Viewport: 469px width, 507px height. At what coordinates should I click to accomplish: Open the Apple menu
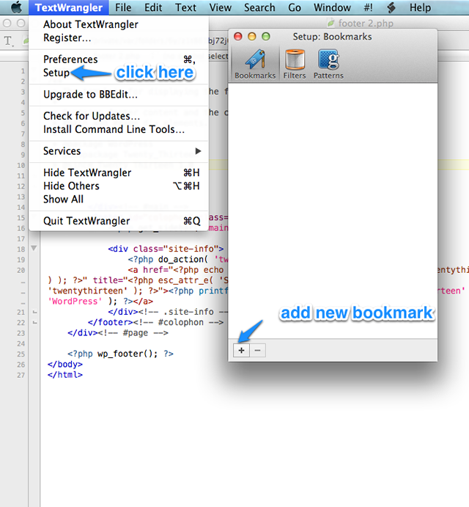(x=16, y=7)
